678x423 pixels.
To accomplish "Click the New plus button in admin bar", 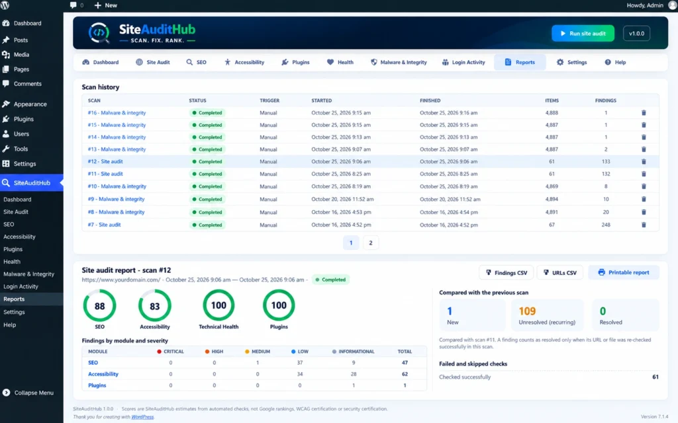I will 106,5.
